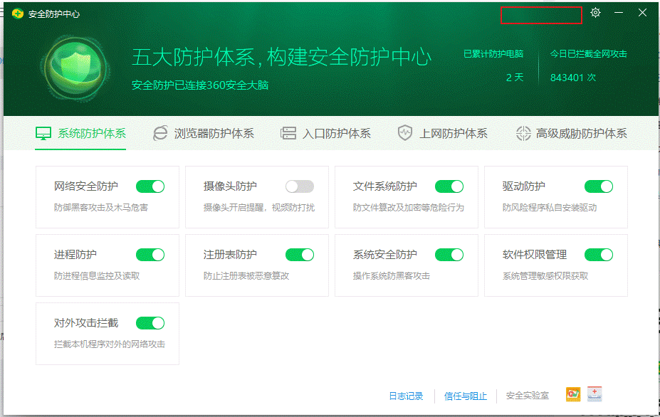Click the description 系统管理敏感权限获取

[x=545, y=275]
